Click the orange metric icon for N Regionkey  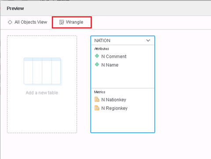pos(97,108)
